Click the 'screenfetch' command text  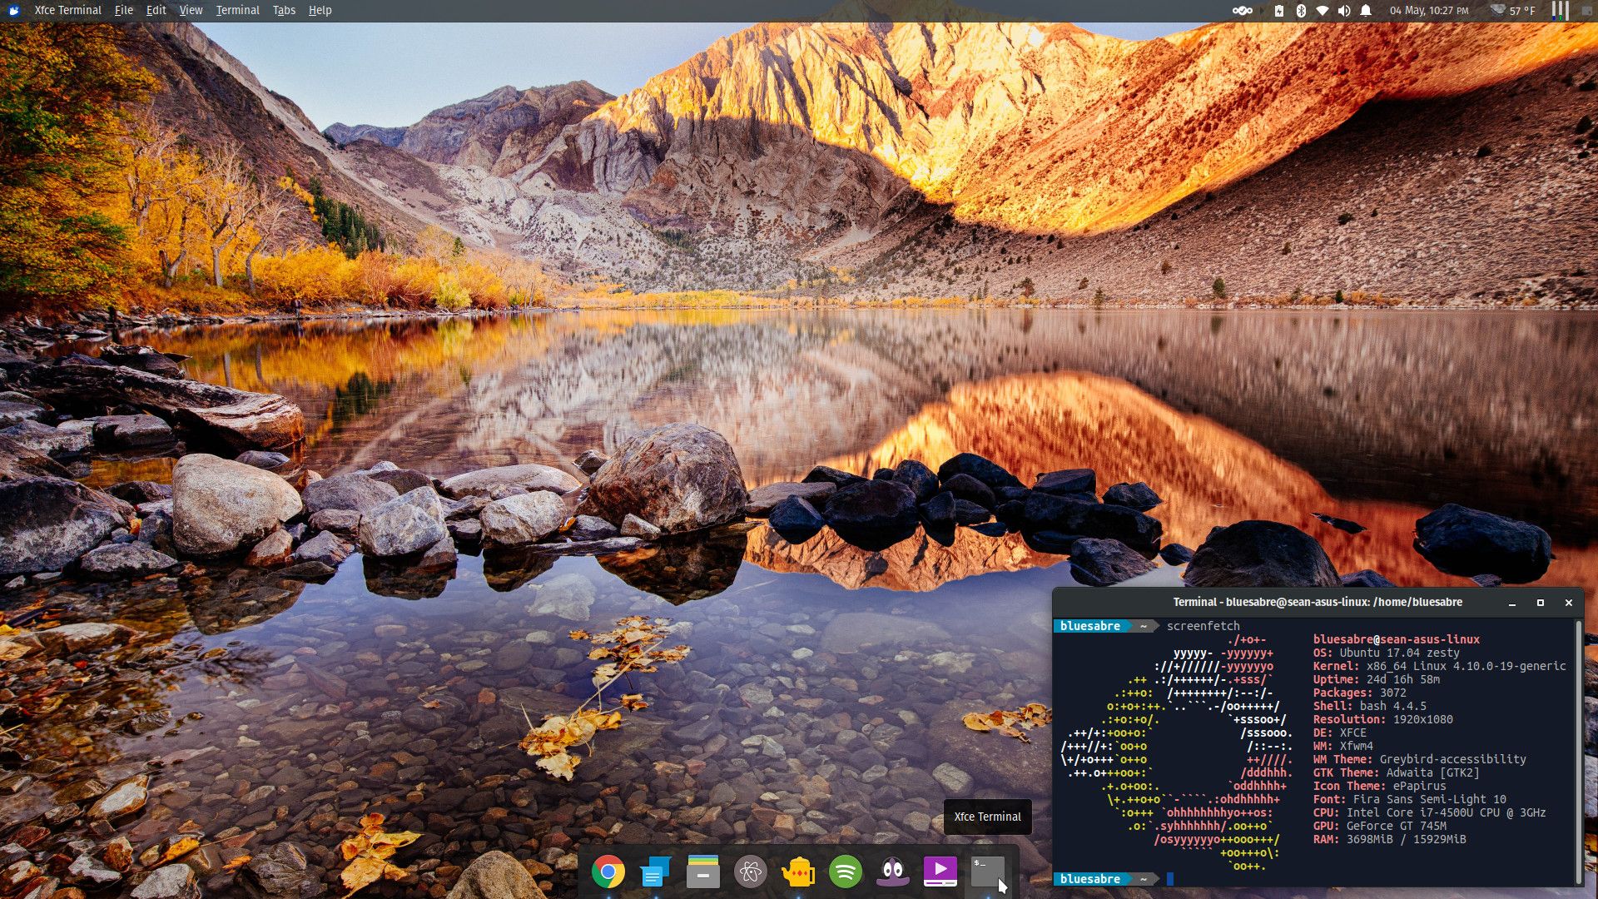coord(1203,626)
